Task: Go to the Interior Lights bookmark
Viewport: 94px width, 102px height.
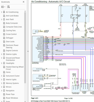Action: 11,80
